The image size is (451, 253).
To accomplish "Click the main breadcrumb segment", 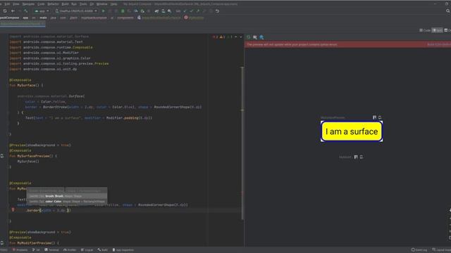I will tap(43, 18).
